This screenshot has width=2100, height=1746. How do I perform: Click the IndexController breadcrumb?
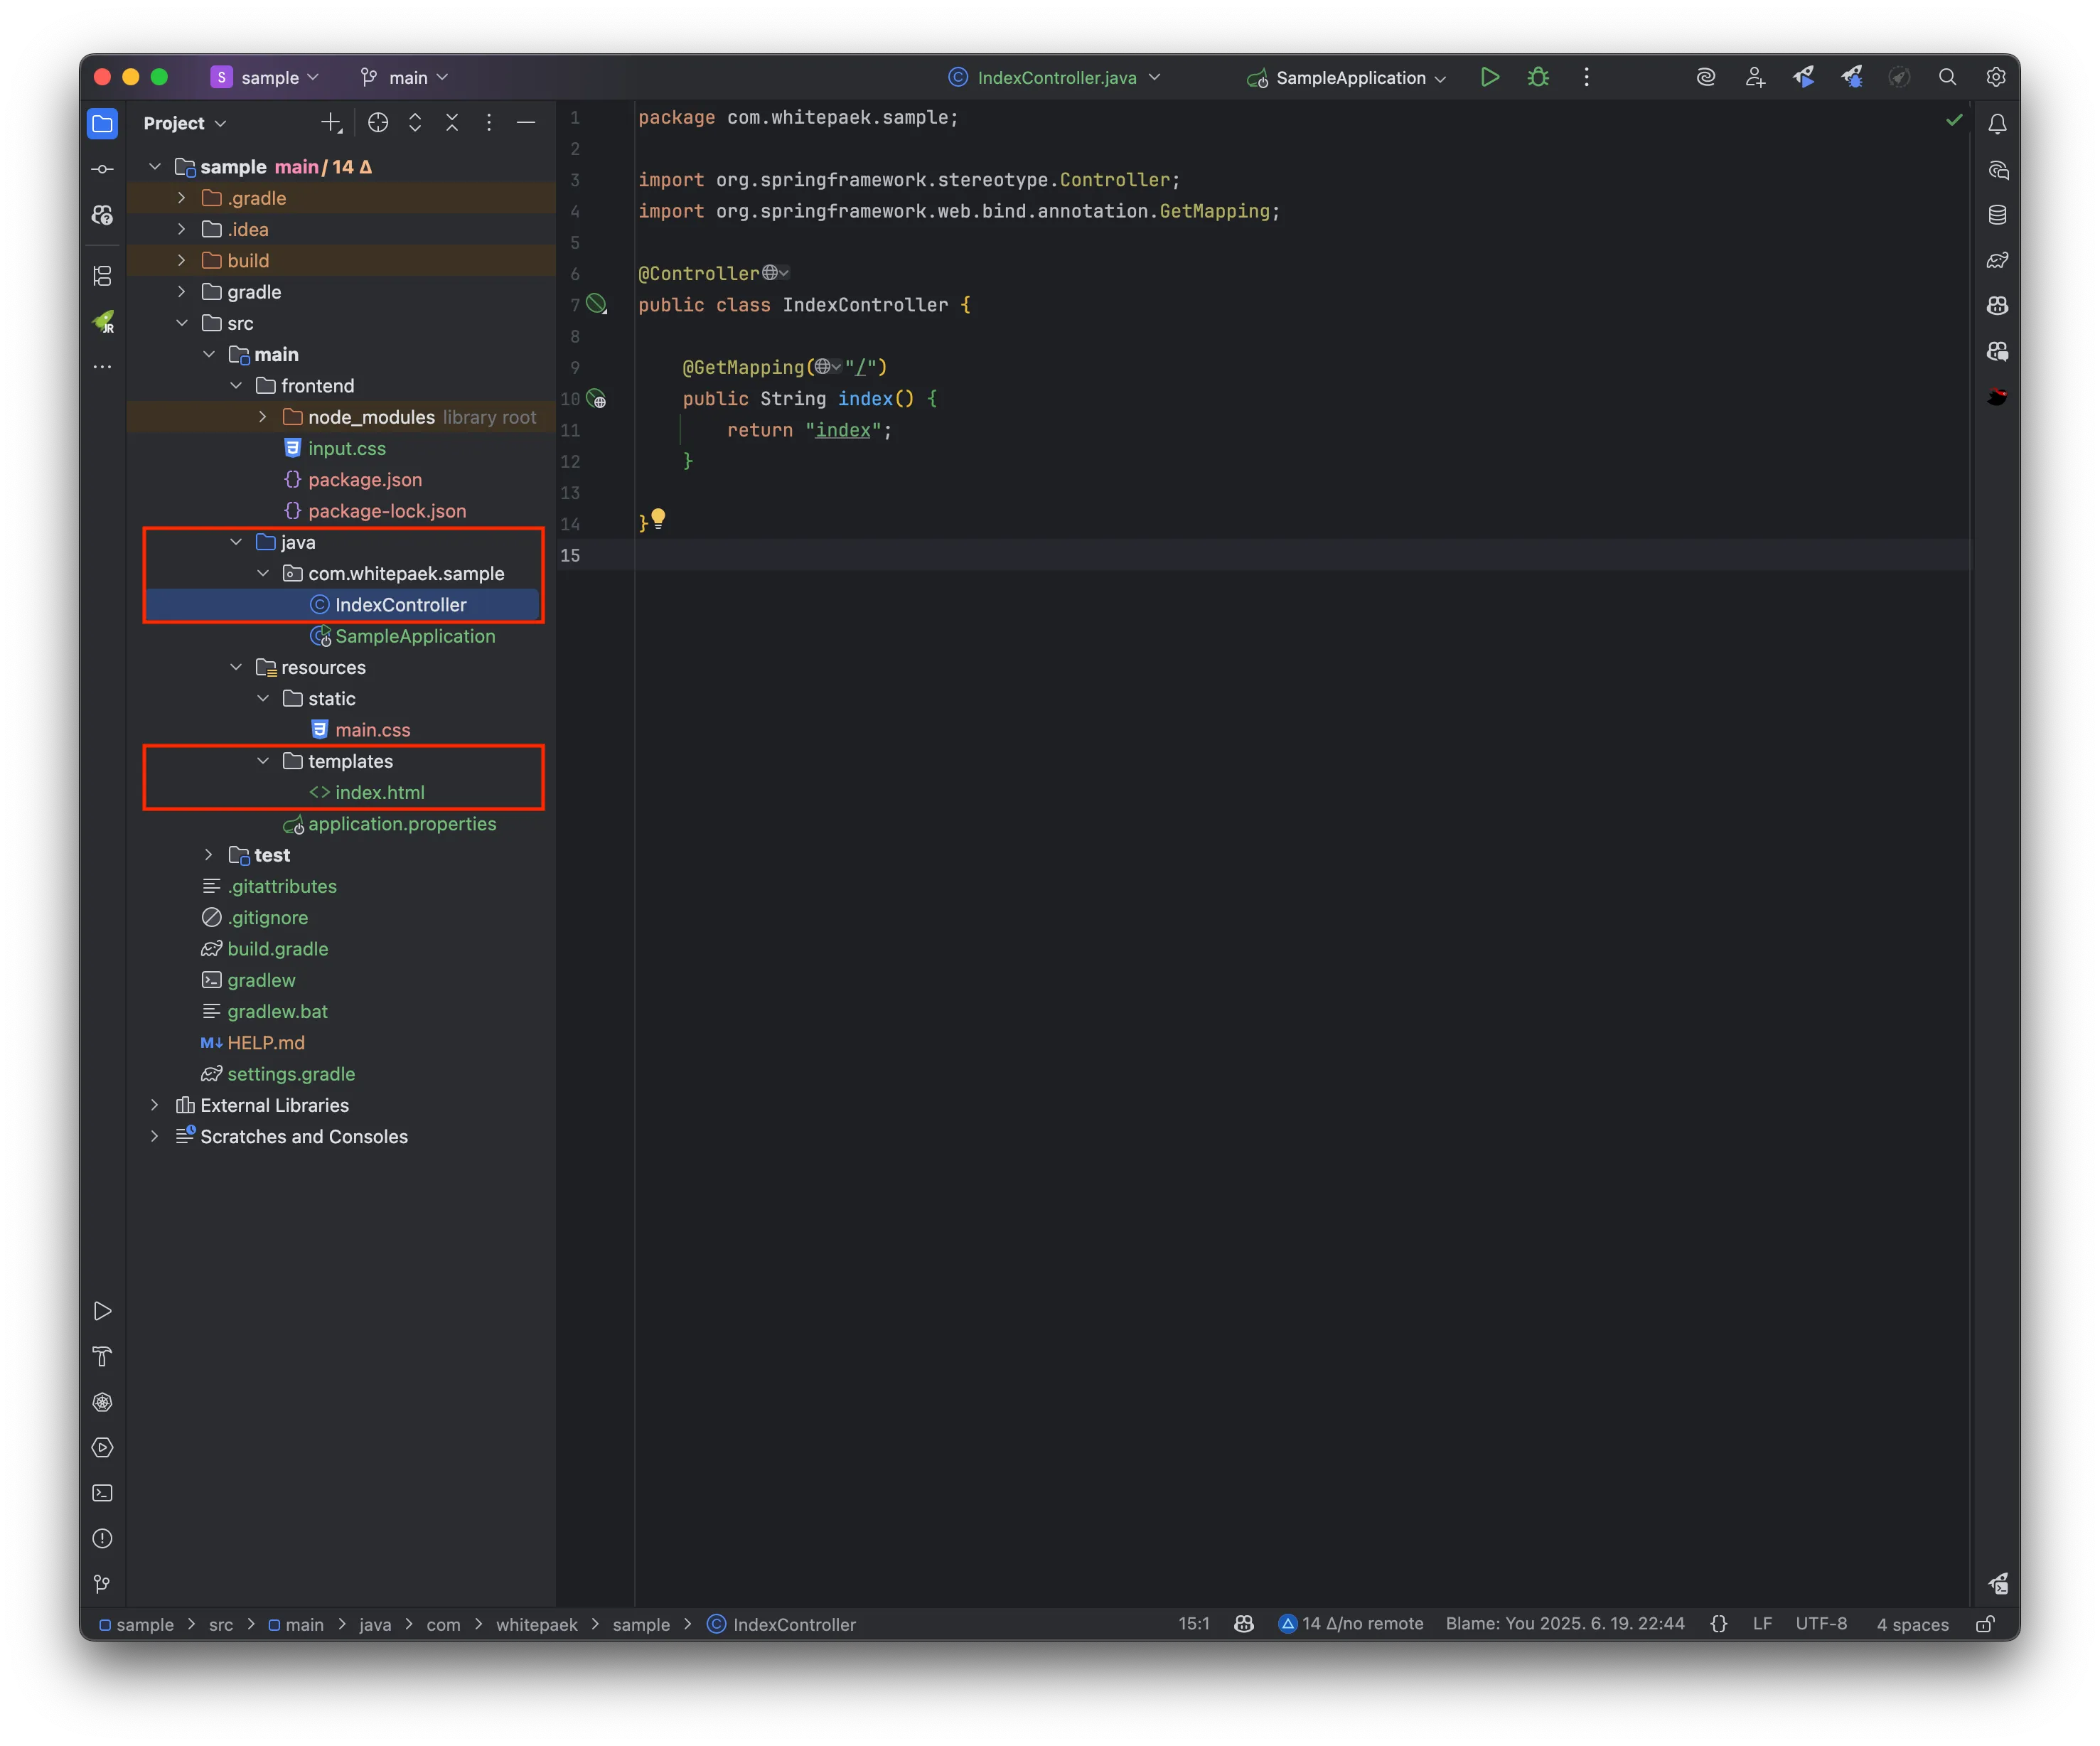coord(782,1625)
